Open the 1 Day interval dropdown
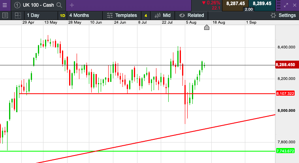 (x=41, y=15)
